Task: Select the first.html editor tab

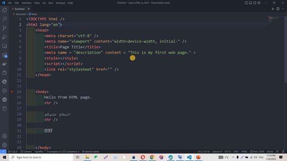Action: click(19, 9)
